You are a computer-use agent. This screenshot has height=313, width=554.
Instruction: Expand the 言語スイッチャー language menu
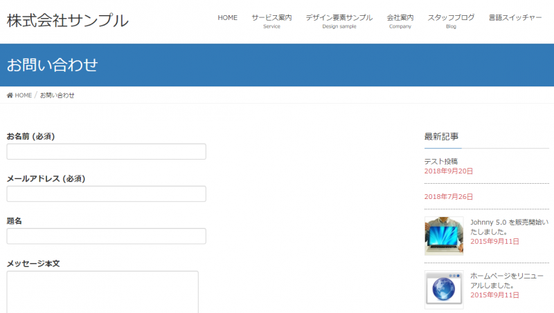515,18
